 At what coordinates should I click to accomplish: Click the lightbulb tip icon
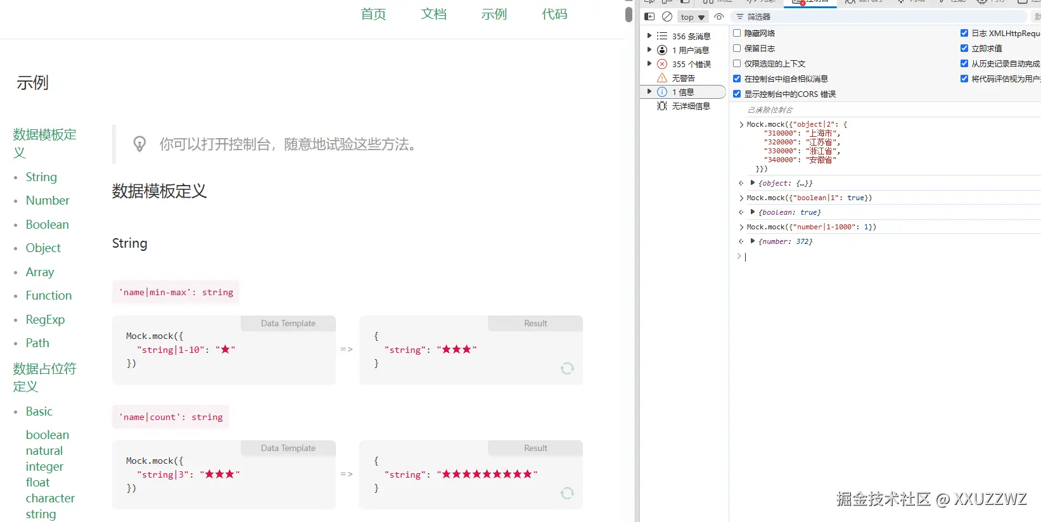pyautogui.click(x=139, y=144)
